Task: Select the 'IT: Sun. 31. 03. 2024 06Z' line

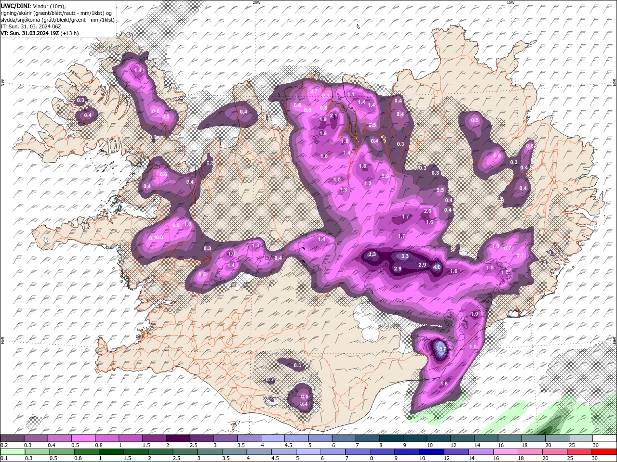Action: pos(31,26)
